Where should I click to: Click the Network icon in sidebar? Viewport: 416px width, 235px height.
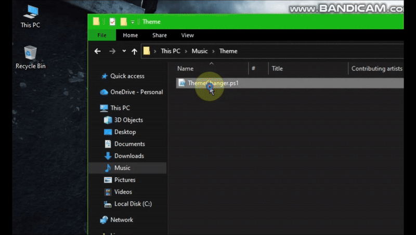(103, 219)
